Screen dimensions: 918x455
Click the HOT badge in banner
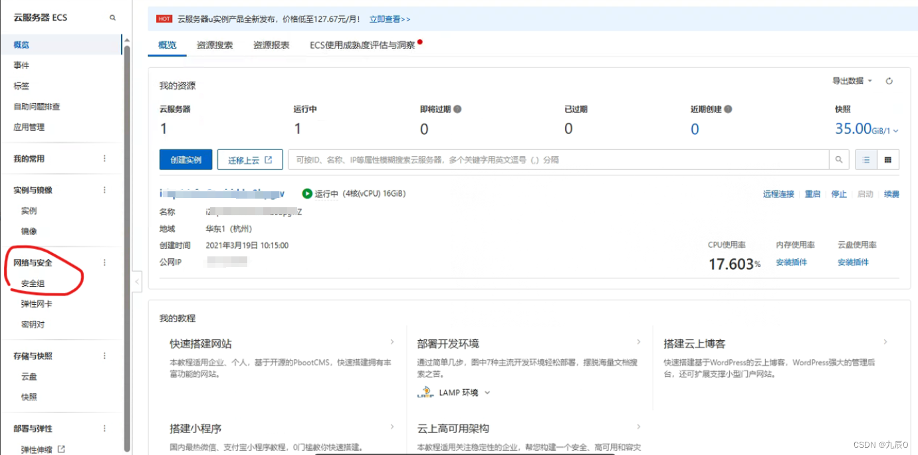165,19
